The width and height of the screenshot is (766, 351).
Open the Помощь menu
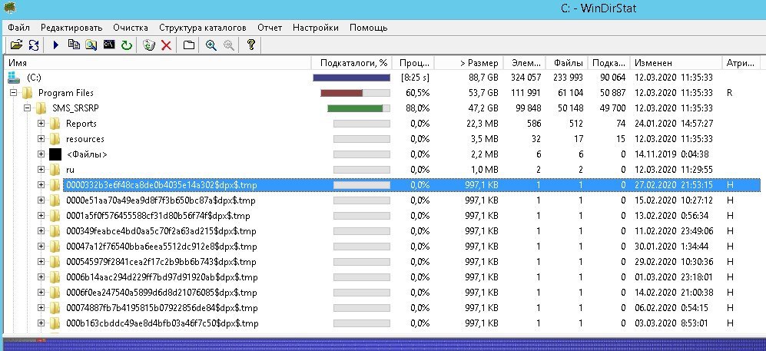(x=368, y=28)
